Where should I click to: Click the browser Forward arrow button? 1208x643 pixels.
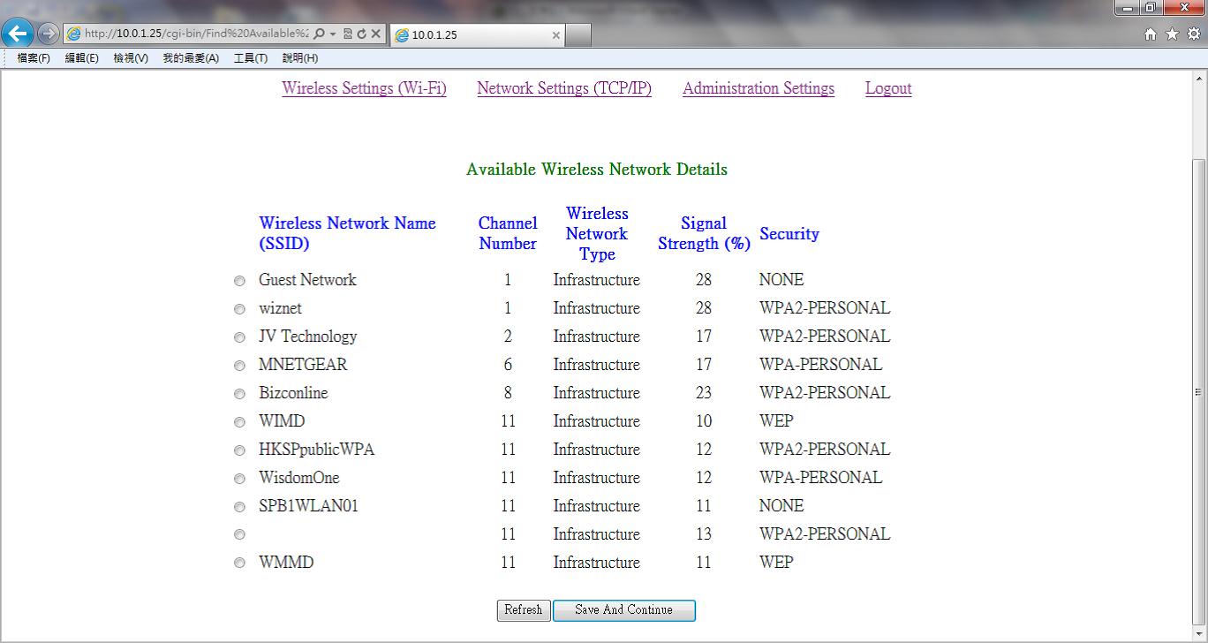[49, 34]
